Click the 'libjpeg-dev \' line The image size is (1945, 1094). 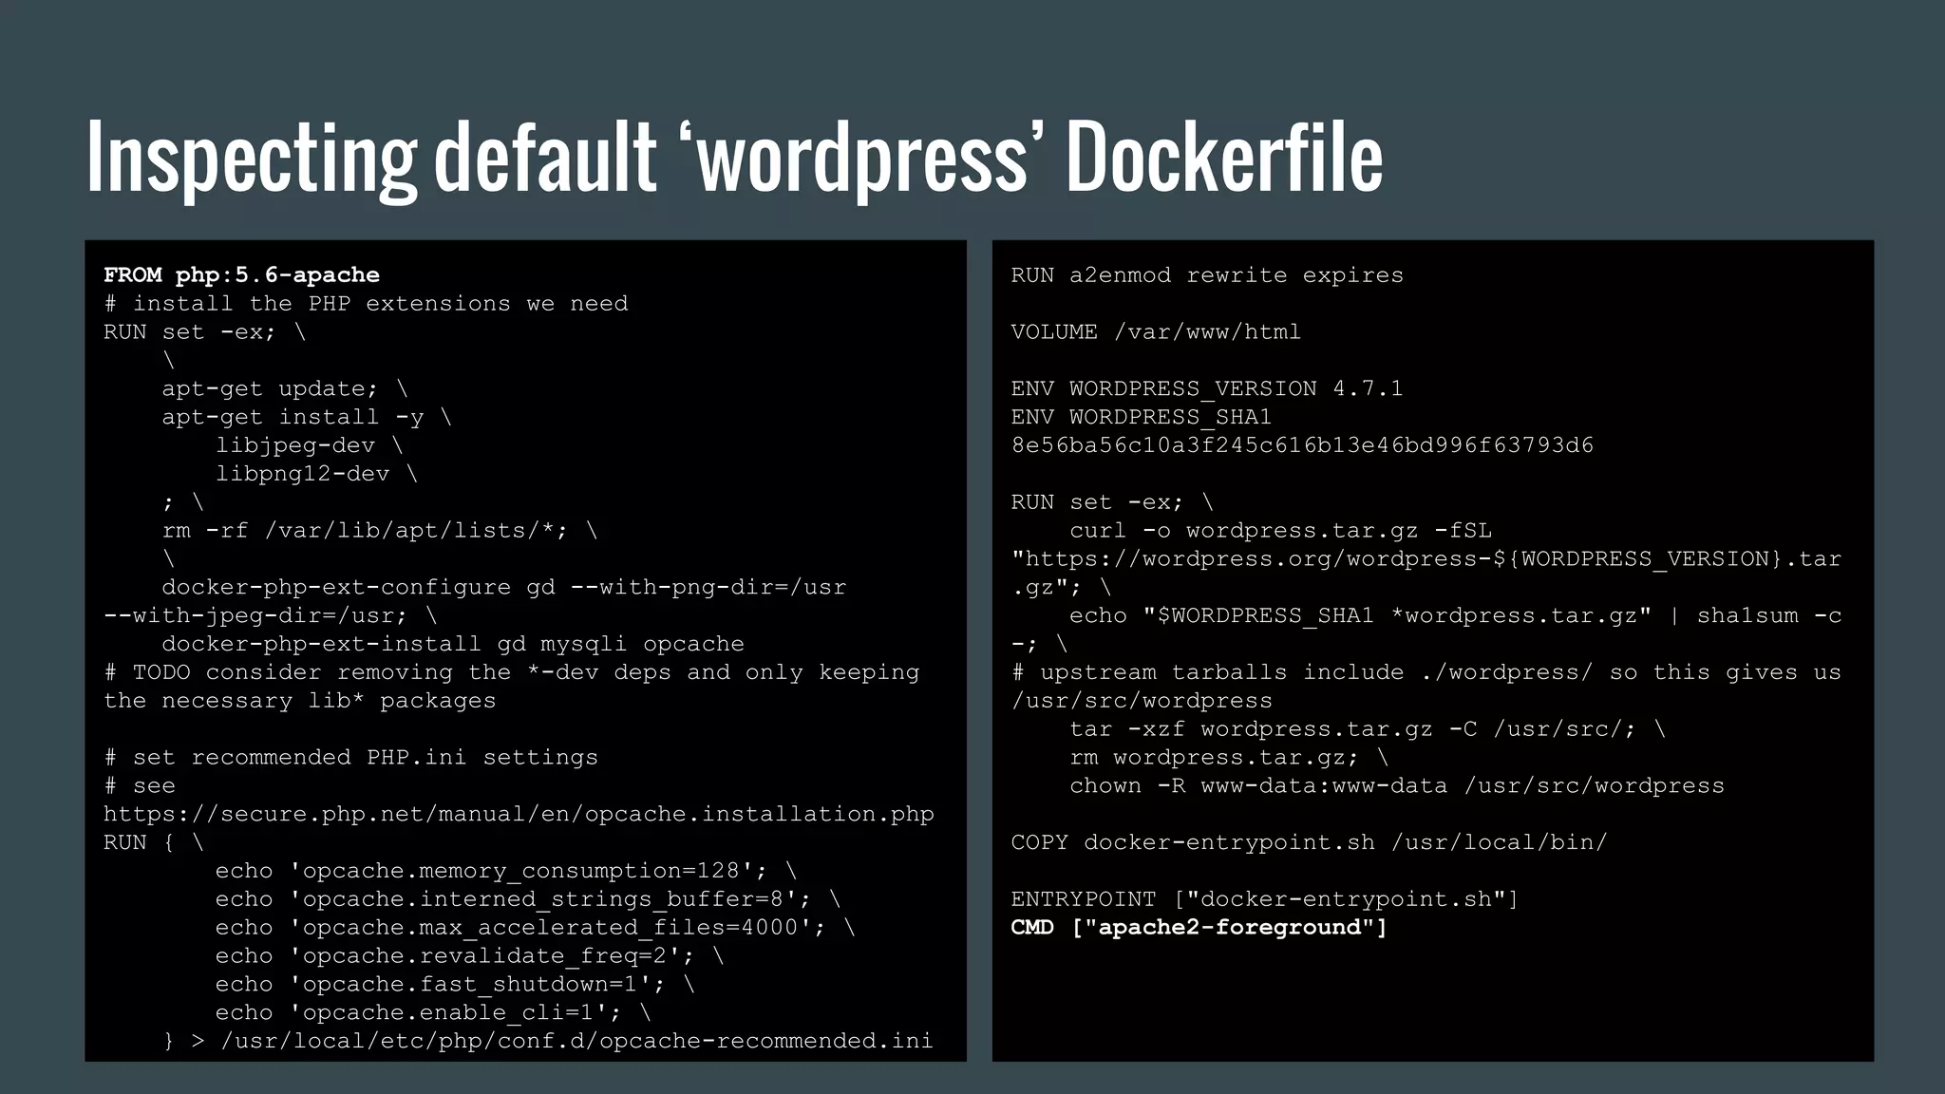(309, 445)
